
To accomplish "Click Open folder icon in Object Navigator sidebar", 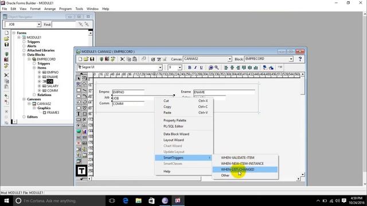I will click(x=6, y=38).
